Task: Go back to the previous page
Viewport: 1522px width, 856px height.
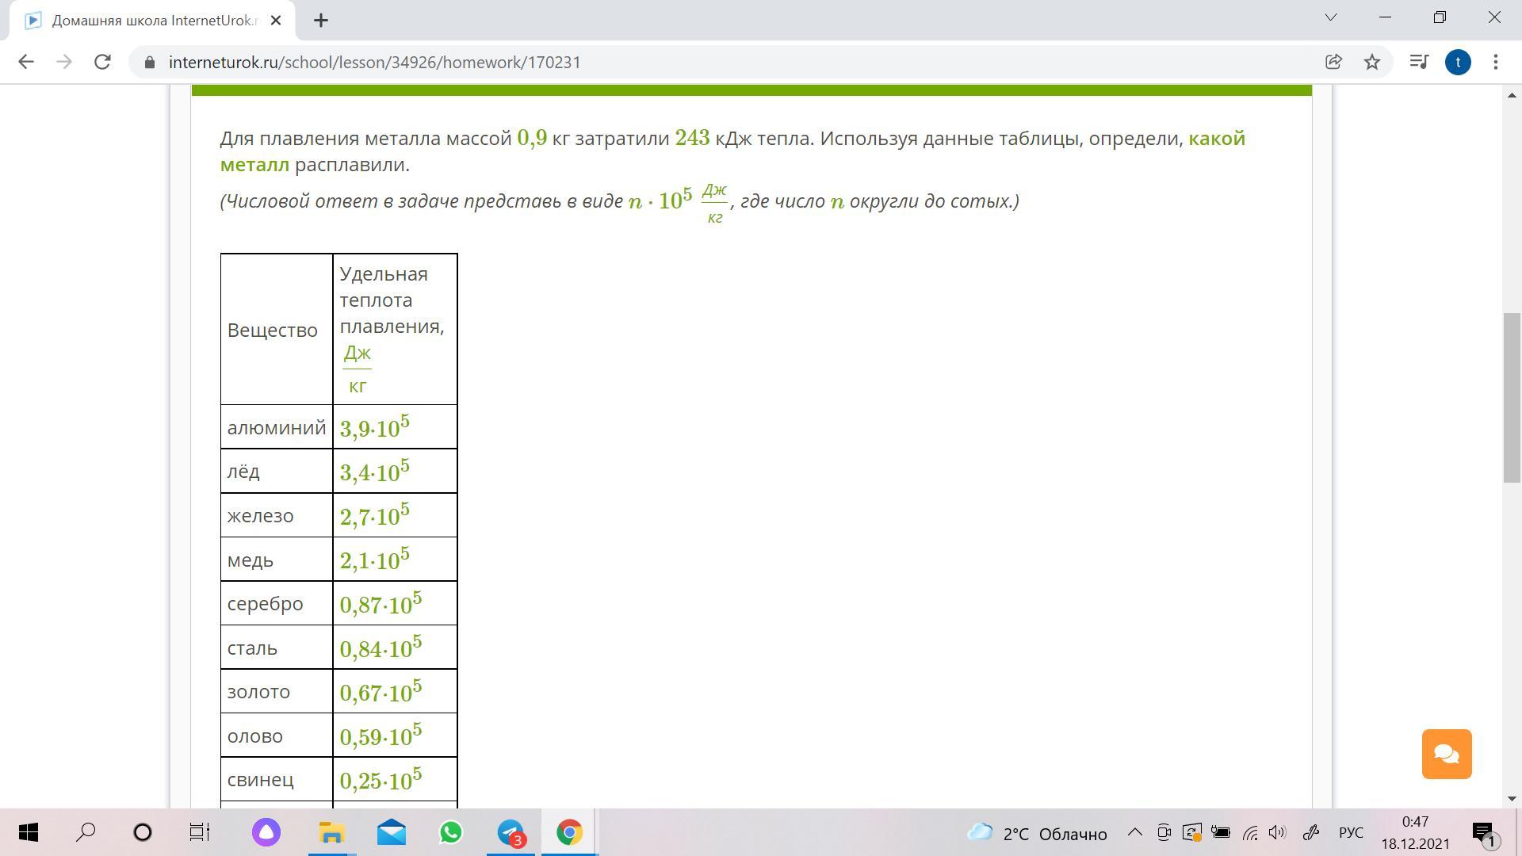Action: 26,62
